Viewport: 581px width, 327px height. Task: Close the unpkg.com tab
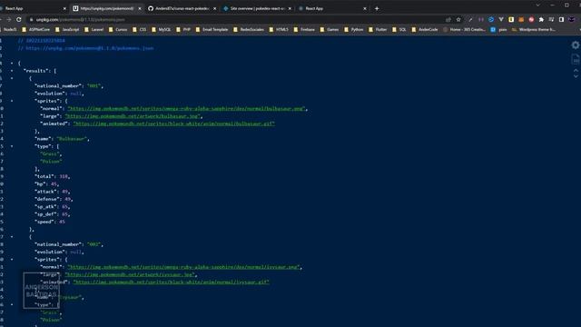[x=140, y=8]
